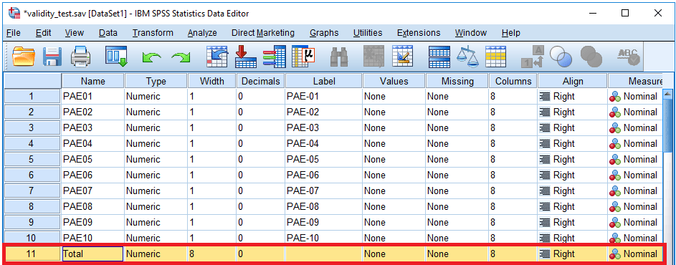Open the Data menu
The width and height of the screenshot is (676, 265).
[x=108, y=33]
